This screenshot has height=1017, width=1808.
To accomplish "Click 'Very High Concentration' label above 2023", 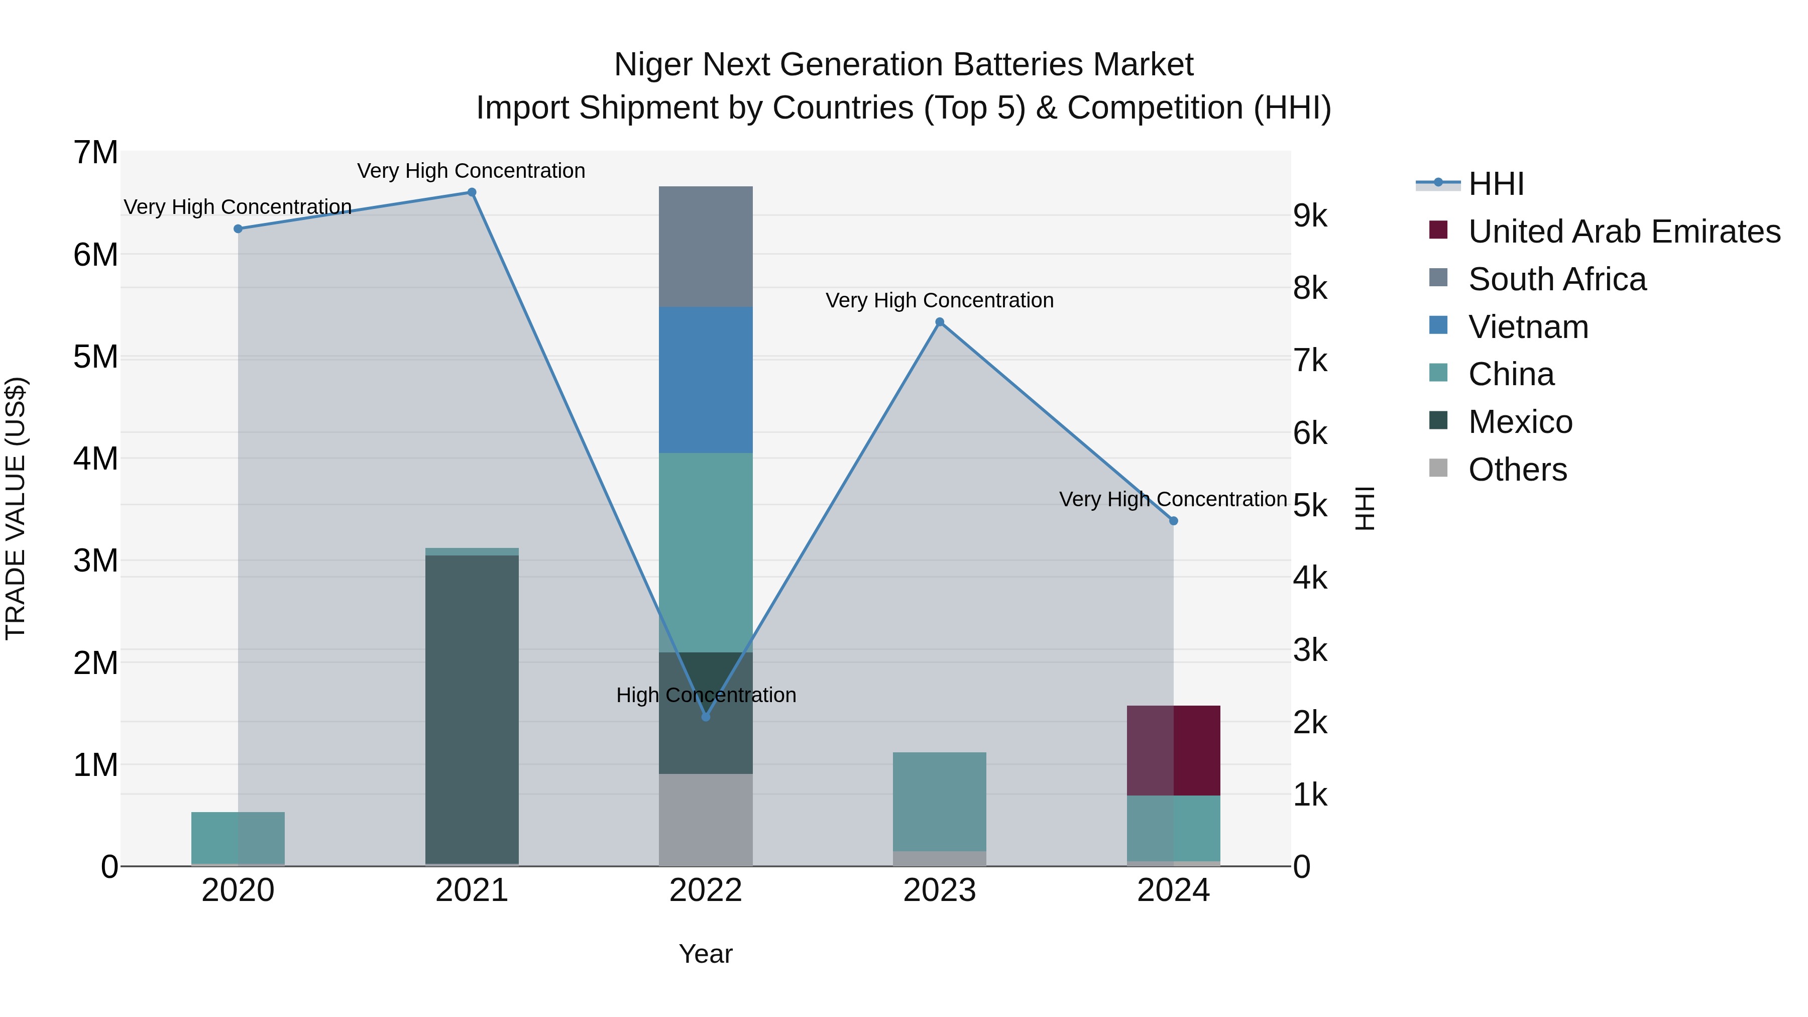I will (x=940, y=300).
